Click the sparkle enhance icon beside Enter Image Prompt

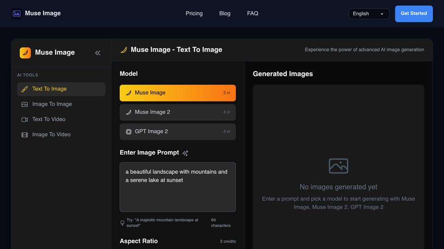(185, 153)
